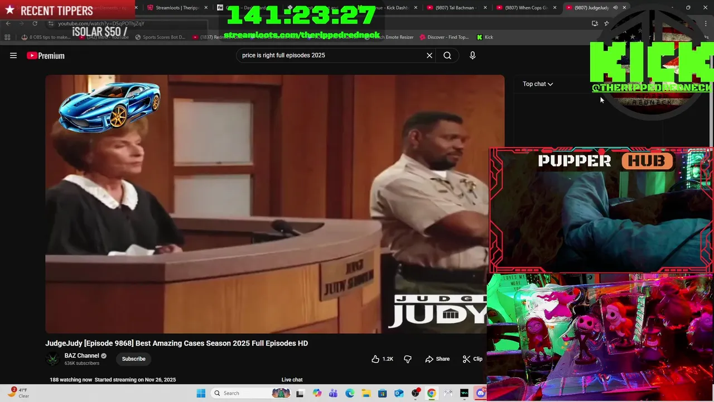Start voice search with the microphone icon

point(472,55)
